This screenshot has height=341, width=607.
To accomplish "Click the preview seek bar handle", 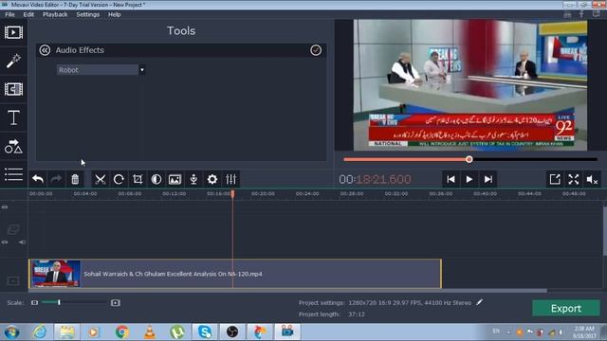I will point(469,159).
